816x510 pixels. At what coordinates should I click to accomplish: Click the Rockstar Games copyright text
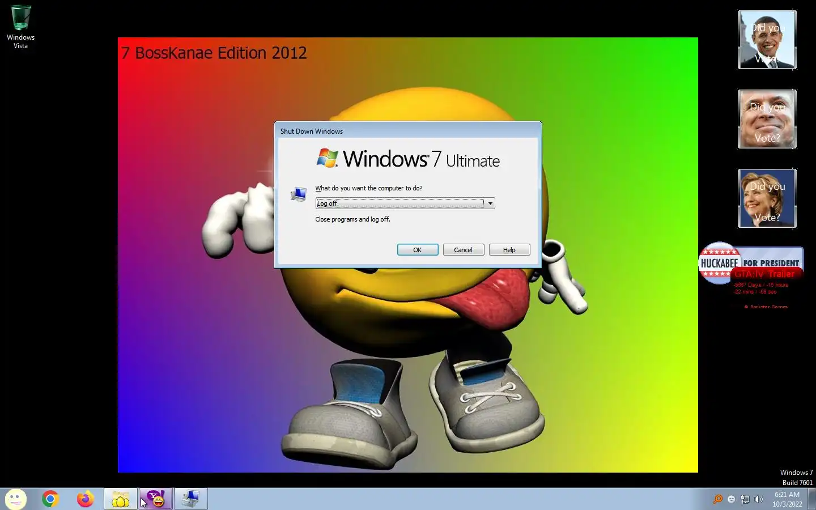tap(766, 307)
